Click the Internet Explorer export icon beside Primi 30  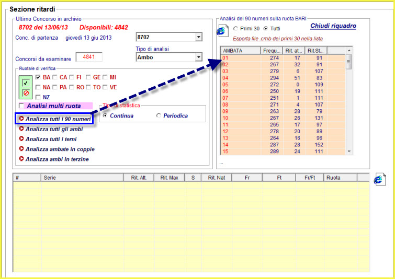222,31
